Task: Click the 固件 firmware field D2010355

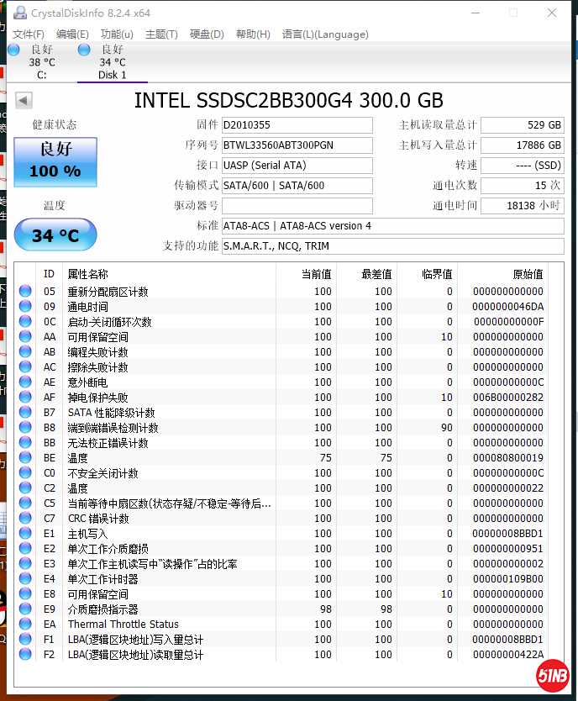Action: [297, 125]
